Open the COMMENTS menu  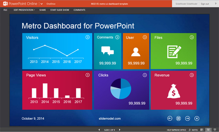coord(79,10)
